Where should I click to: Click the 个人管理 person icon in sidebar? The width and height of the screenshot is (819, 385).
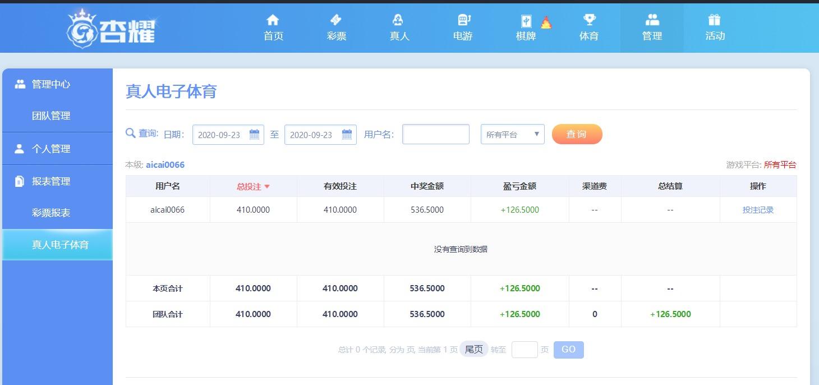(20, 149)
